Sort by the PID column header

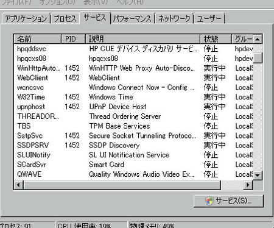coord(73,39)
